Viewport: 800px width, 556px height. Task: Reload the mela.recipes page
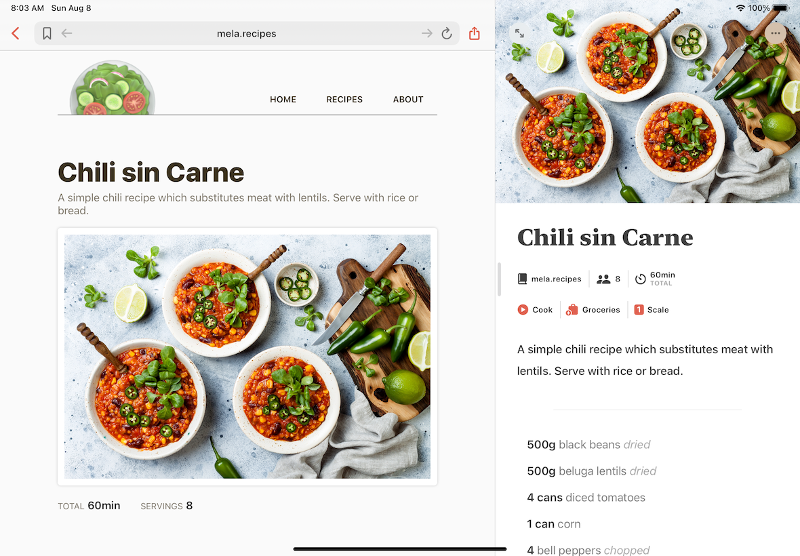(x=447, y=34)
